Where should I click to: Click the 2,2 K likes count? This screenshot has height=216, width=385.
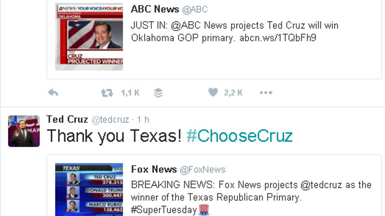[x=233, y=93]
